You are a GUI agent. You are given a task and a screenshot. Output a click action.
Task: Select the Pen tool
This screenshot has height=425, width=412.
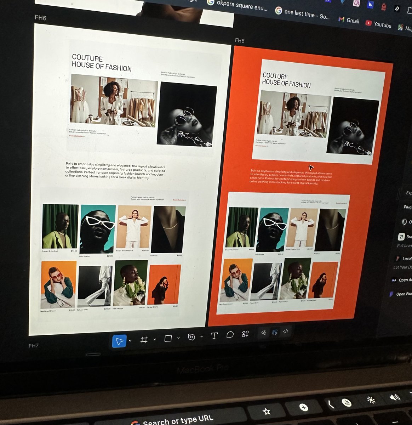pos(191,337)
